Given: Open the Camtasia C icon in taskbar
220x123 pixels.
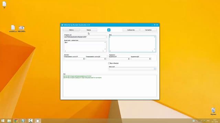Looking at the screenshot, I should tap(31, 121).
